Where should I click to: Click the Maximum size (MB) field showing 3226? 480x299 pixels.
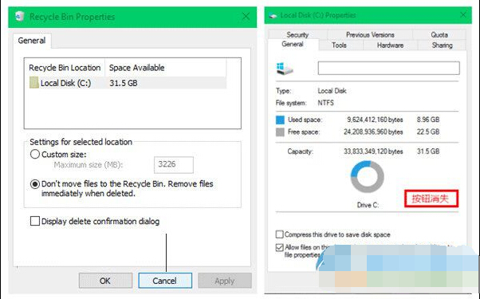[174, 164]
